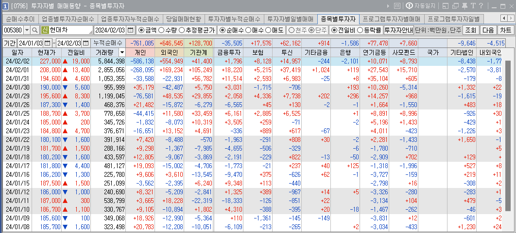This screenshot has width=516, height=233.
Task: Click the small play arrow in title bar
Action: 388,6
